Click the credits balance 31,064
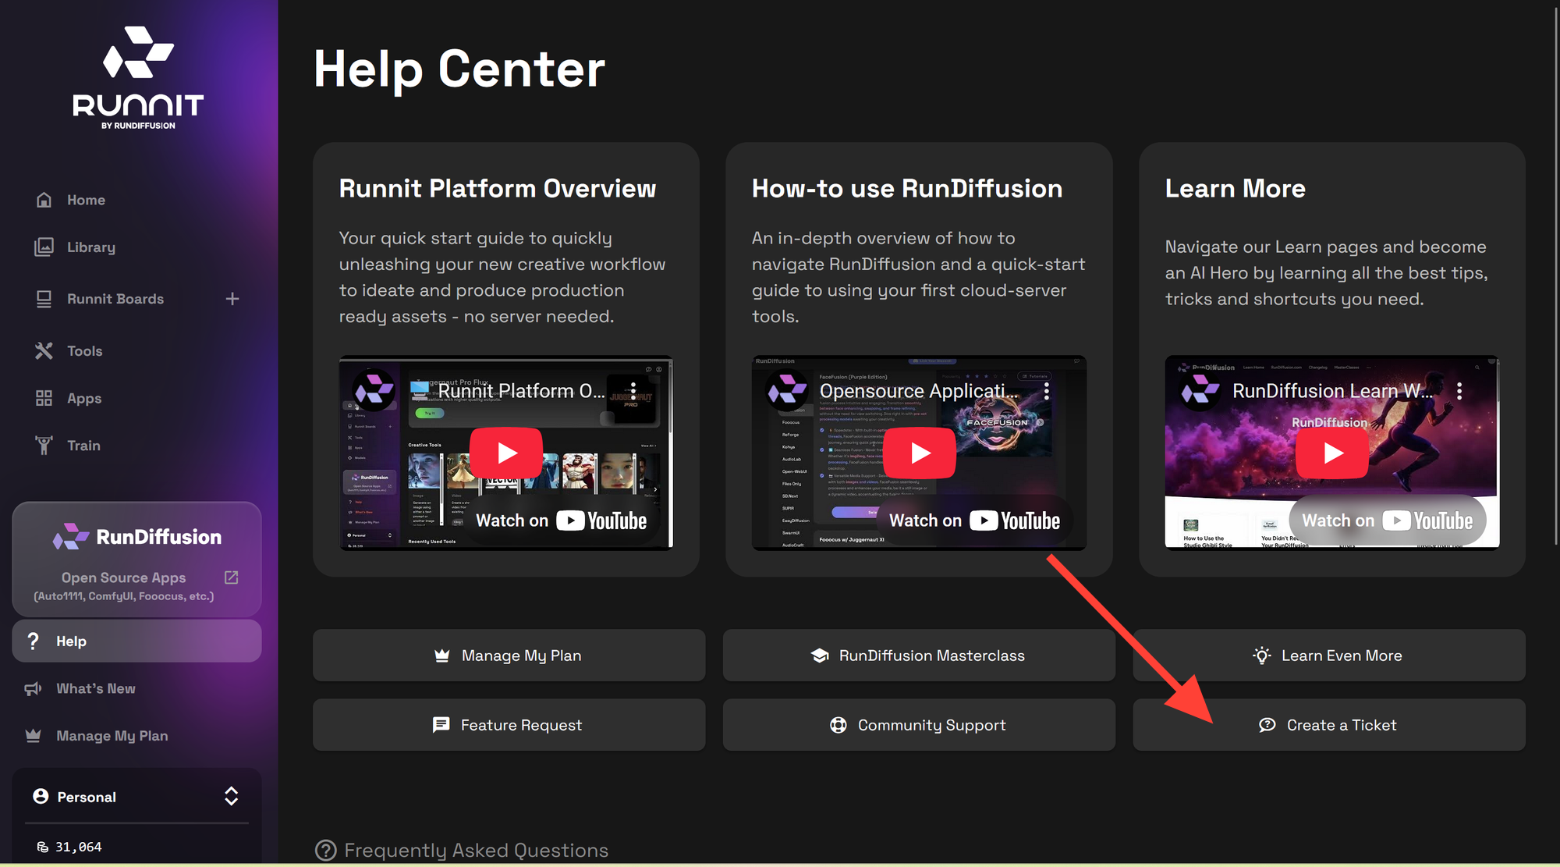The image size is (1560, 867). [x=77, y=847]
